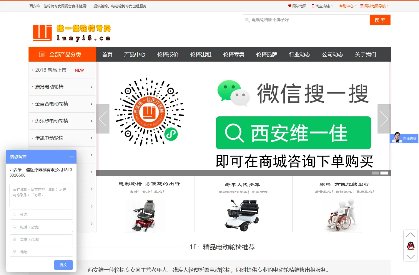Open 公司动态 nav item
419x275 pixels.
tap(332, 54)
